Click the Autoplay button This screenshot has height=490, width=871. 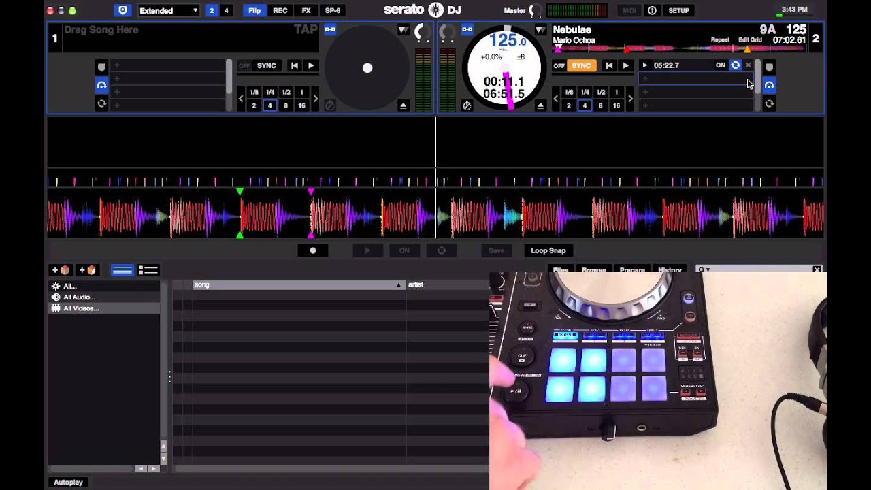68,482
